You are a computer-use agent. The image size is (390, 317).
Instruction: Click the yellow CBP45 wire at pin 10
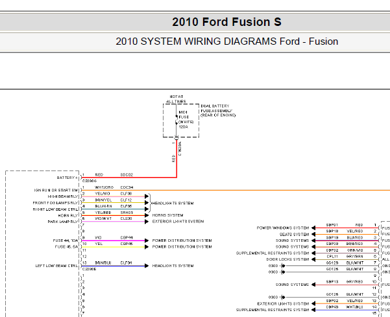click(x=114, y=247)
